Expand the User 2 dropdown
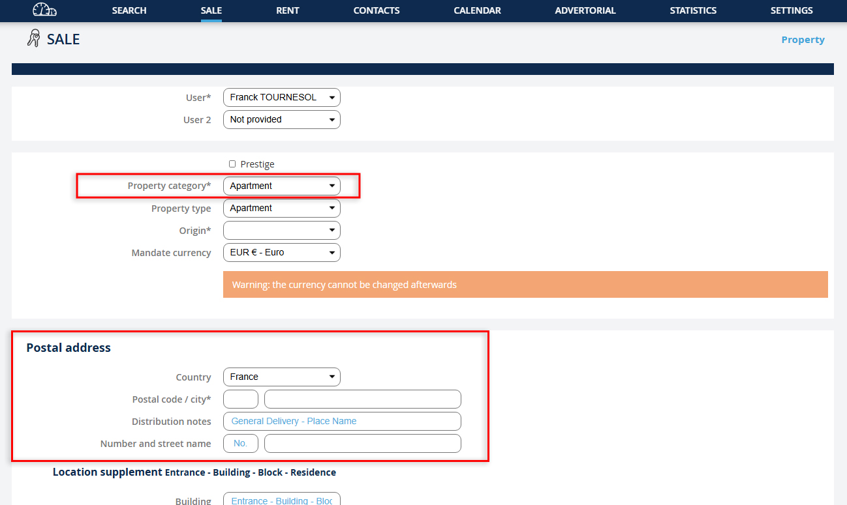 point(281,120)
